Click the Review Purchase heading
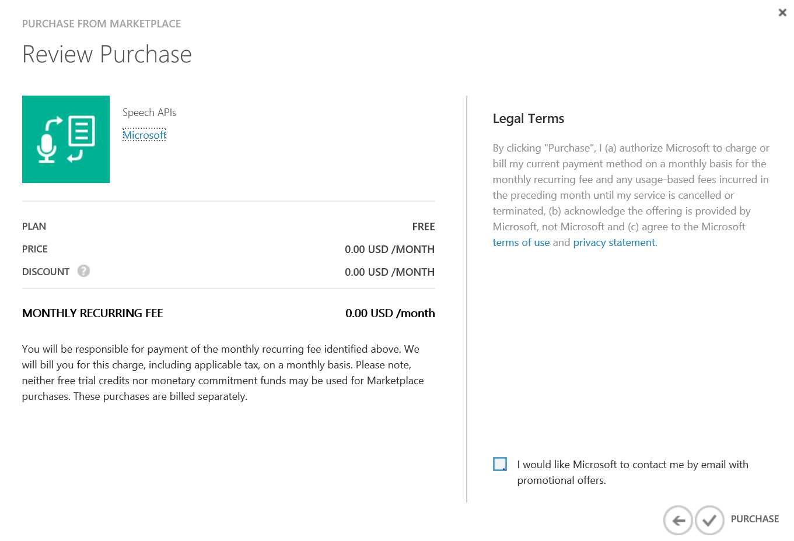794x541 pixels. [x=107, y=54]
